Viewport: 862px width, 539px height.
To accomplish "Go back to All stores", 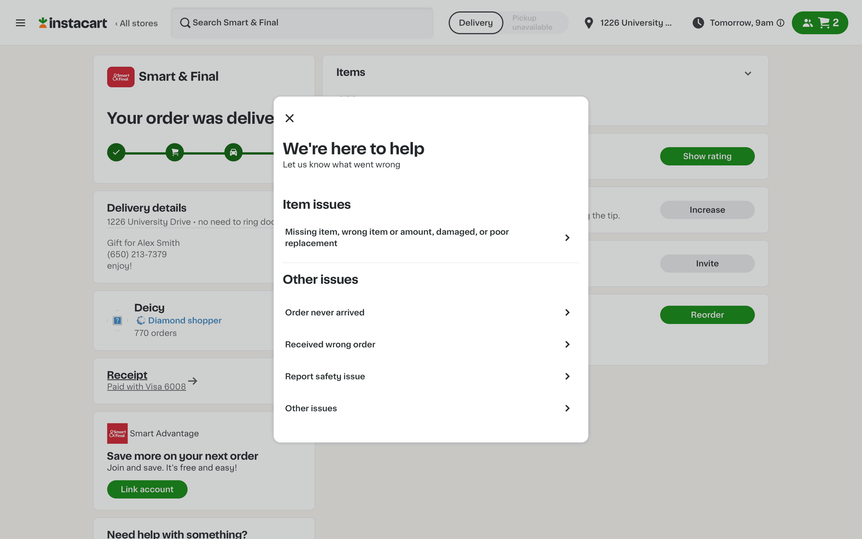I will click(x=136, y=23).
